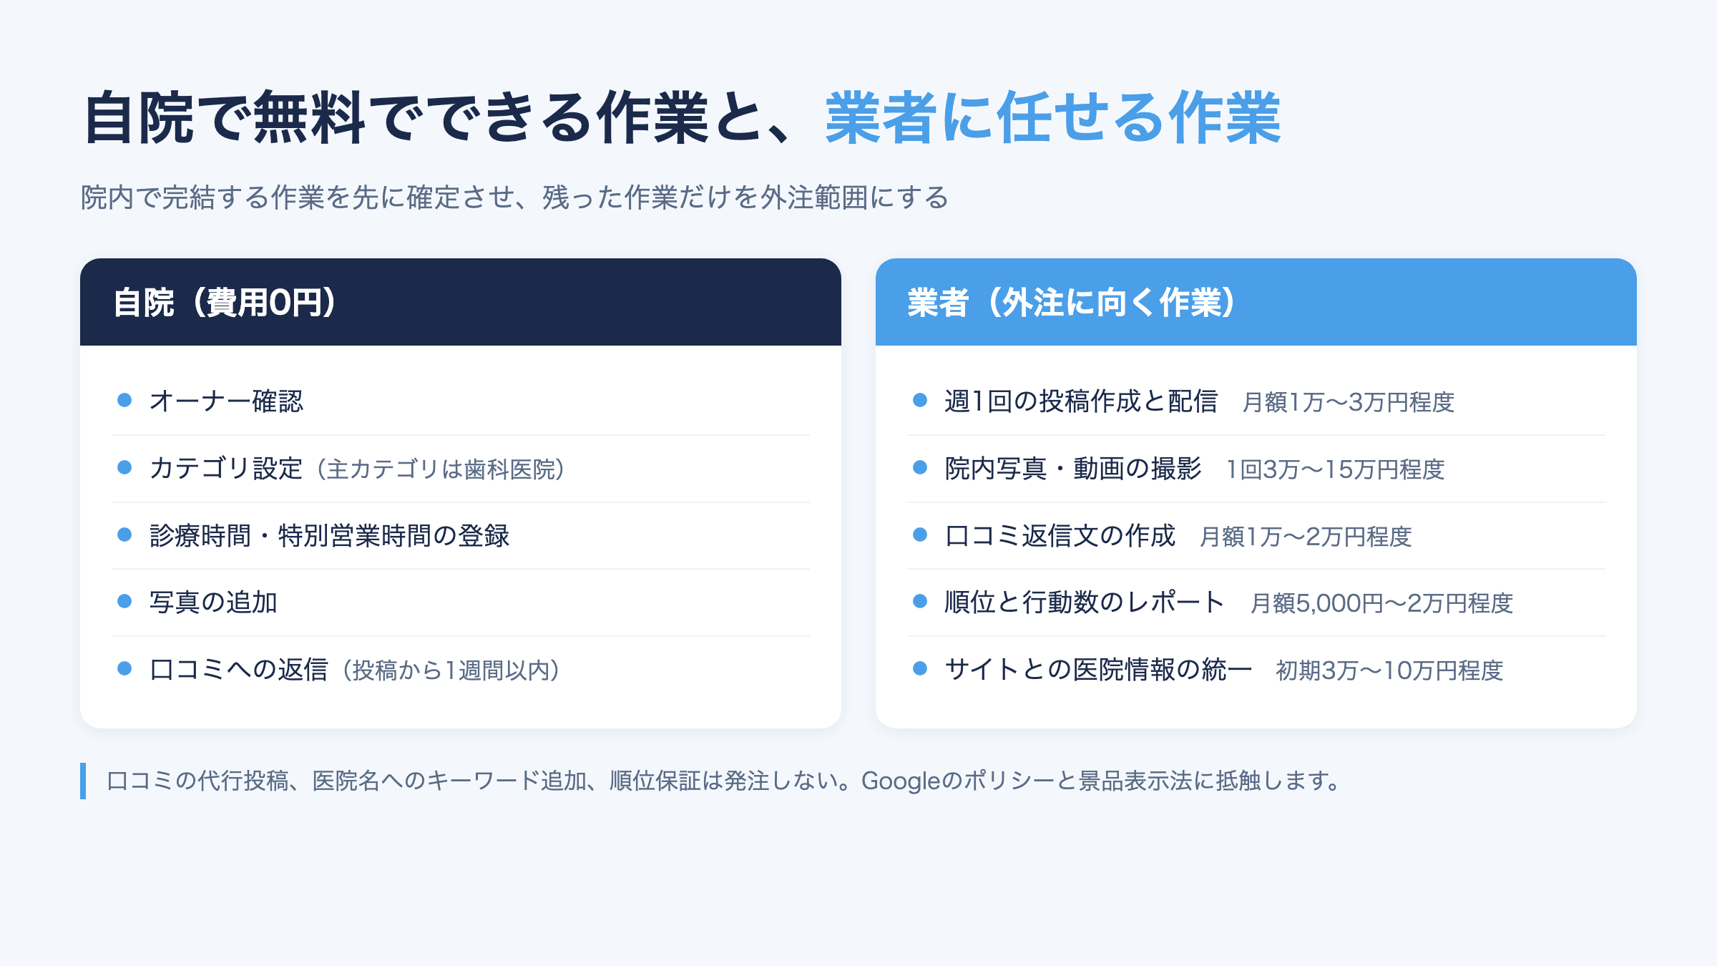Click the price 月額1万〜3万円程度
The height and width of the screenshot is (966, 1717).
(x=1349, y=402)
